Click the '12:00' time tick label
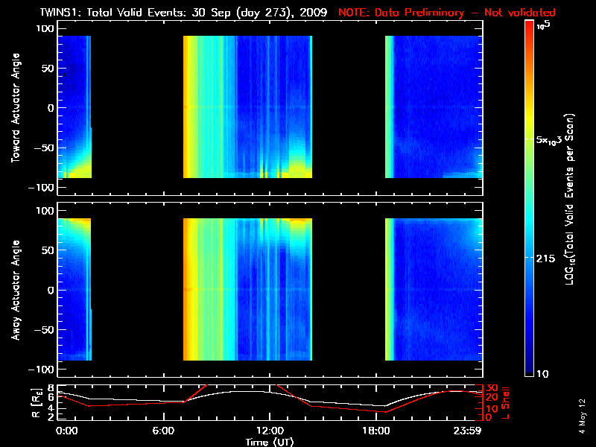This screenshot has width=596, height=447. click(270, 431)
